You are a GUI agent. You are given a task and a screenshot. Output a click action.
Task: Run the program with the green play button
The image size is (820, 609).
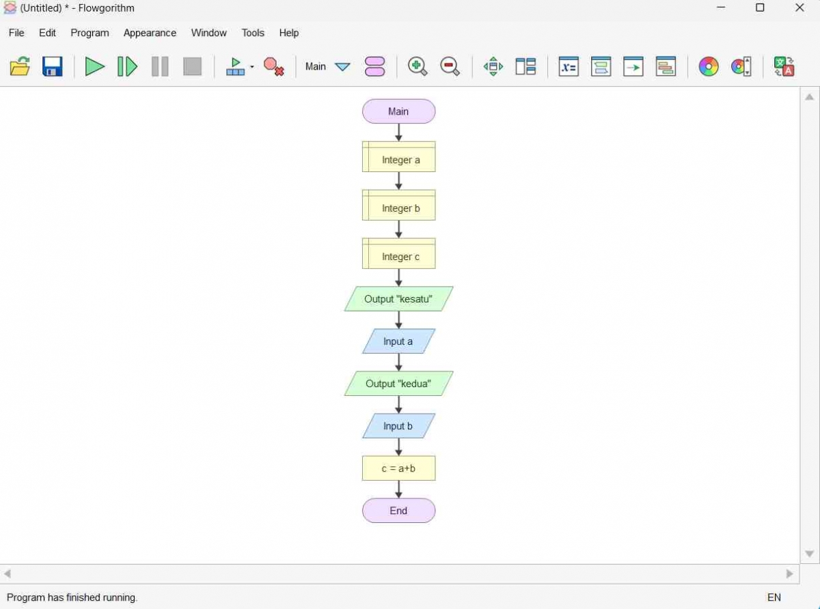click(x=94, y=66)
